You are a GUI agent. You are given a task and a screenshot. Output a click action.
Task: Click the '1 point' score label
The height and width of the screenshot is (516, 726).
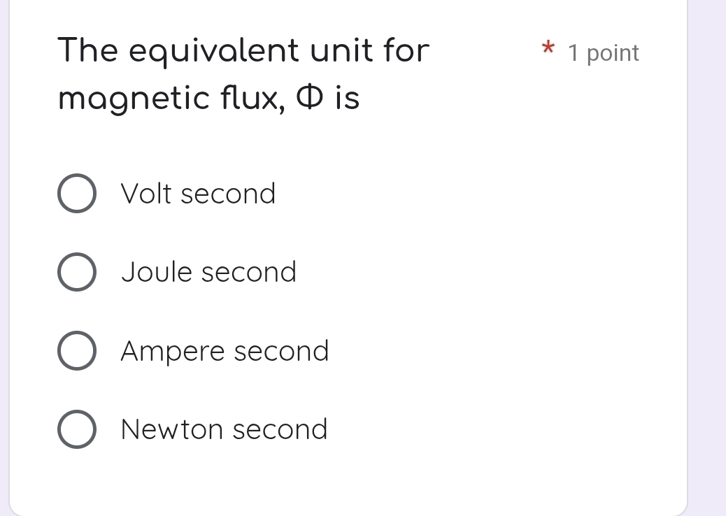604,53
